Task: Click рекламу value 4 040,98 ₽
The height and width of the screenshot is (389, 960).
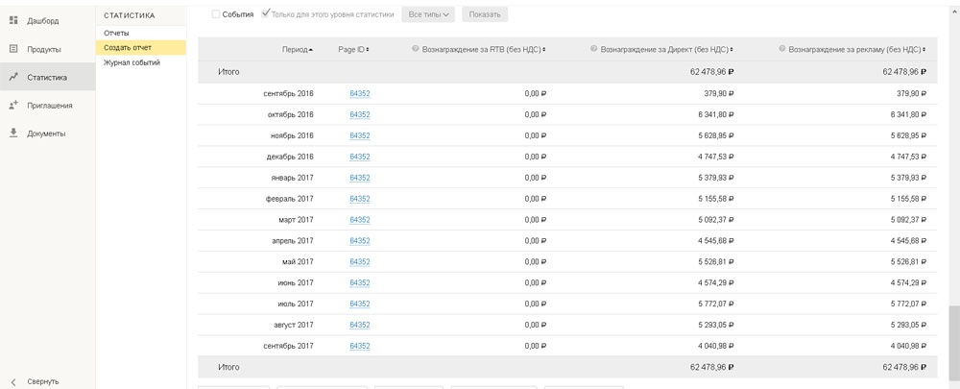Action: [908, 346]
